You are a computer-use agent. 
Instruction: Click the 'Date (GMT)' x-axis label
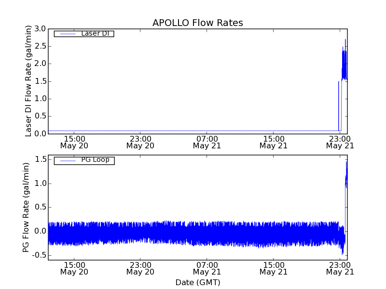click(197, 282)
